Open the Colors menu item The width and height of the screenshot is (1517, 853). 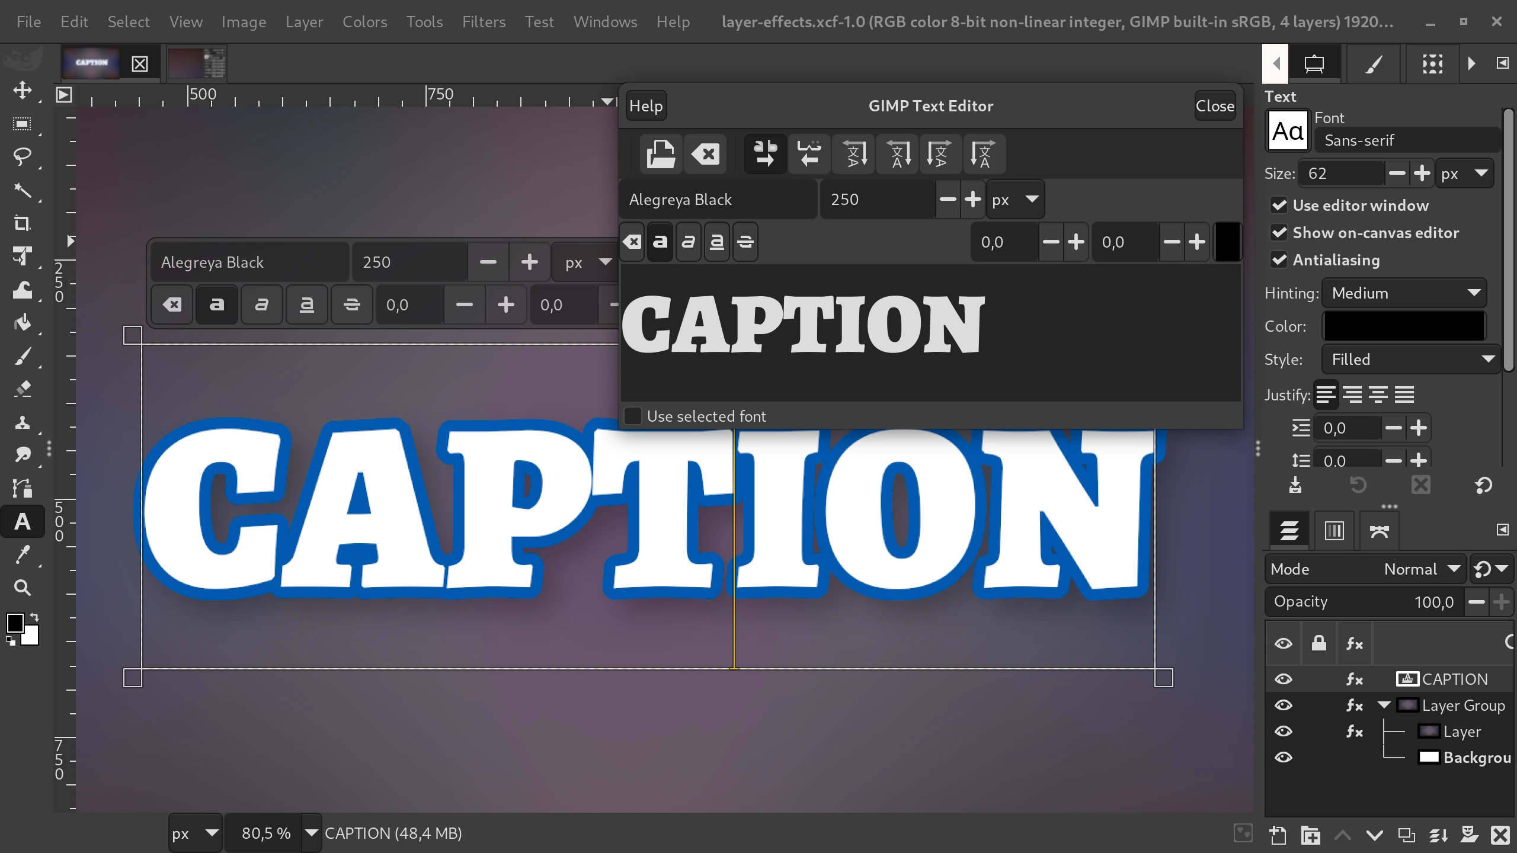coord(364,21)
